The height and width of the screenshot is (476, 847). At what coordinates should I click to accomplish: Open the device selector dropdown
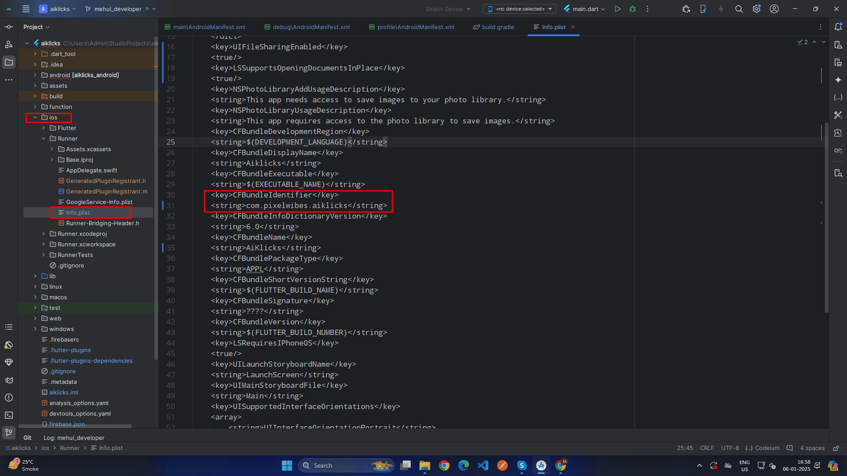point(519,9)
